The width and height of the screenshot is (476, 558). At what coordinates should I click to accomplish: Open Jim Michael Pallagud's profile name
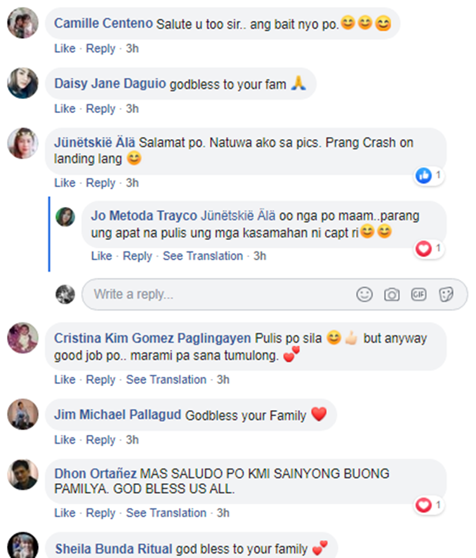coord(117,415)
